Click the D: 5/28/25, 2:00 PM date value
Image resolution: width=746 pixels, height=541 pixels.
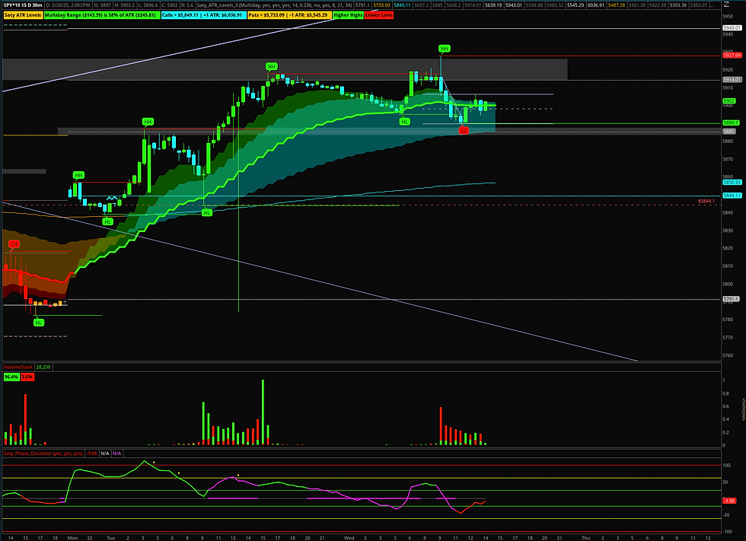[x=68, y=5]
